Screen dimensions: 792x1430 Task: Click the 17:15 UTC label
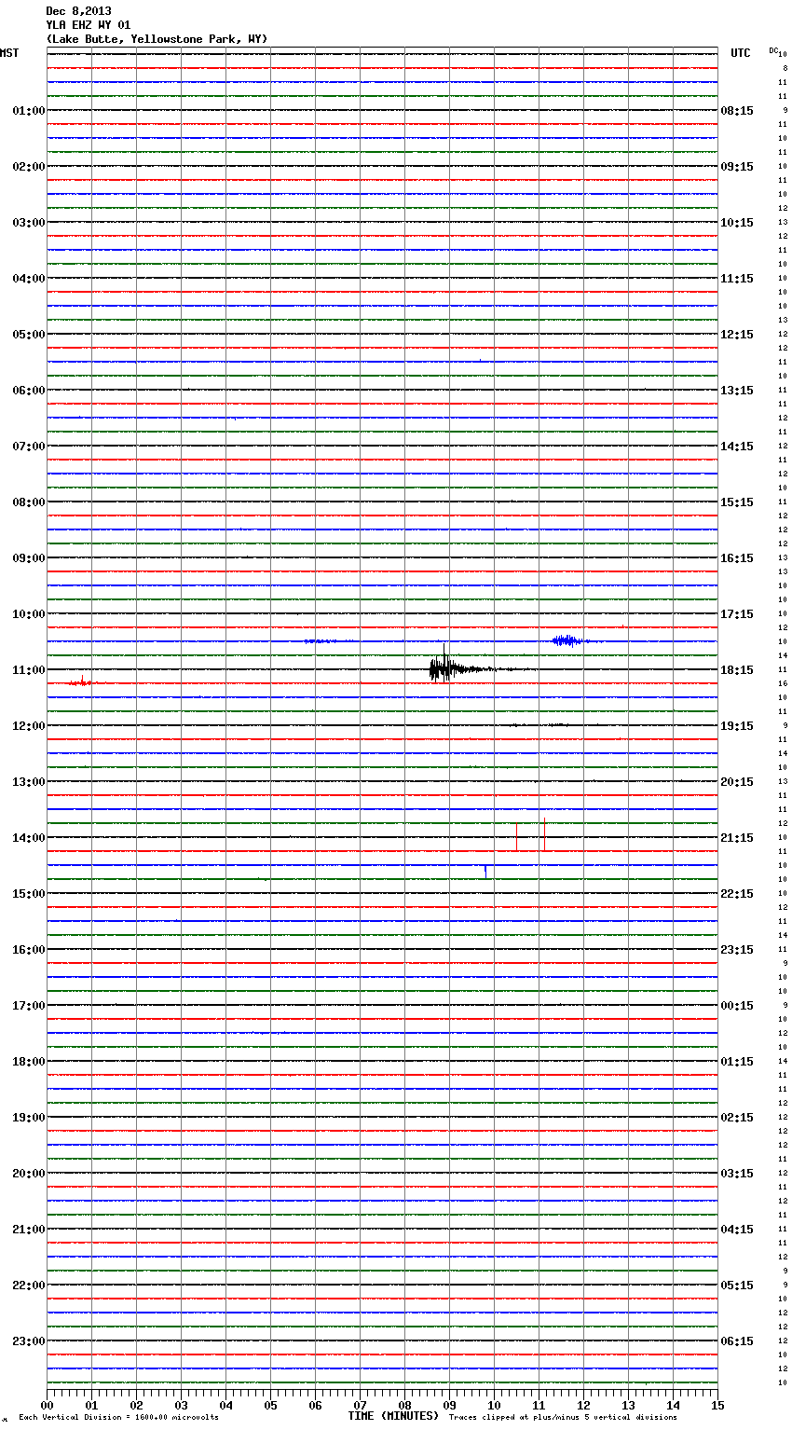point(737,614)
